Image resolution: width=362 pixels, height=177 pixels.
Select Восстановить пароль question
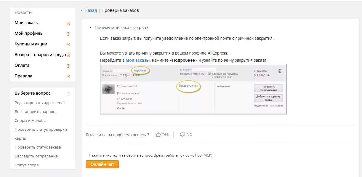(x=35, y=112)
